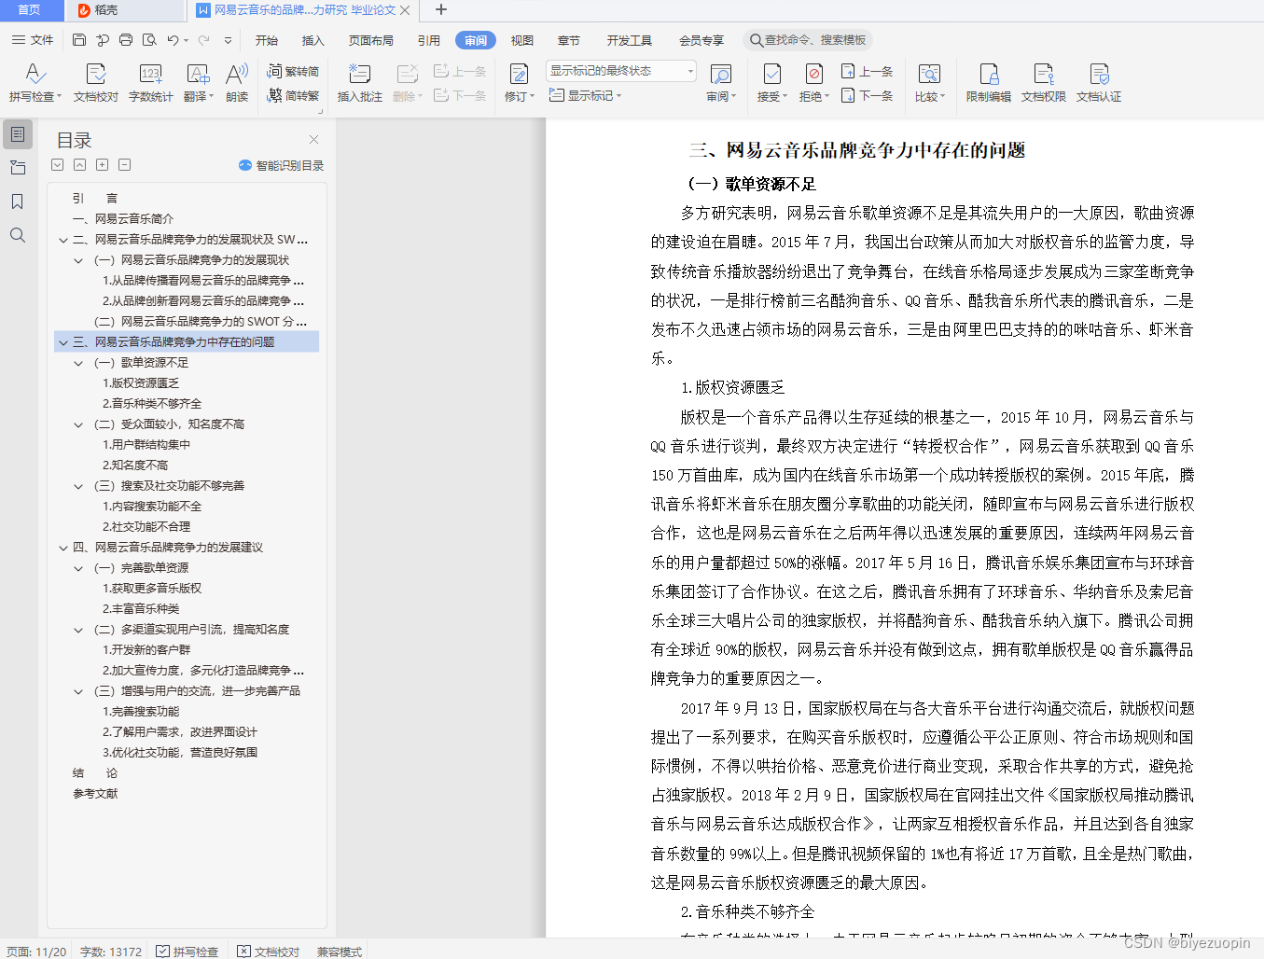The height and width of the screenshot is (959, 1264).
Task: Save the document via toolbar icon
Action: point(79,40)
